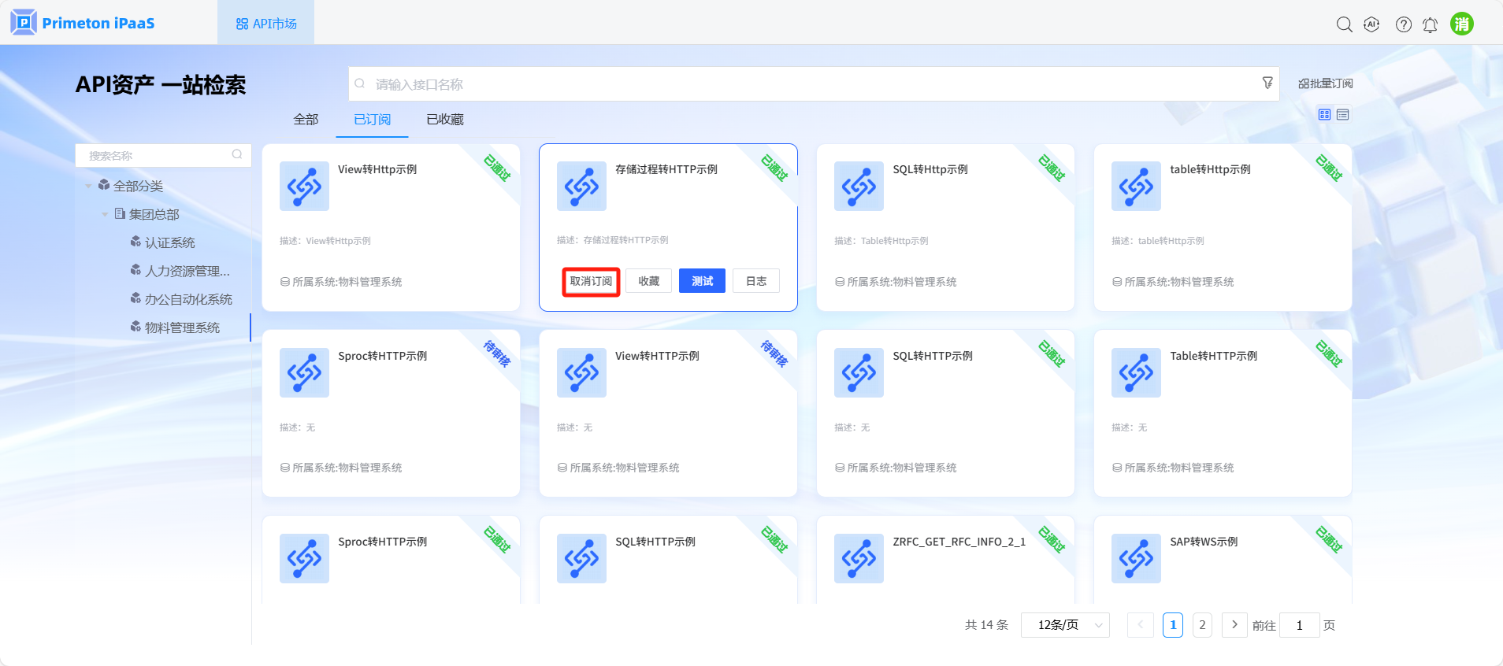Click the 取消订阅 button
This screenshot has height=666, width=1503.
[591, 281]
